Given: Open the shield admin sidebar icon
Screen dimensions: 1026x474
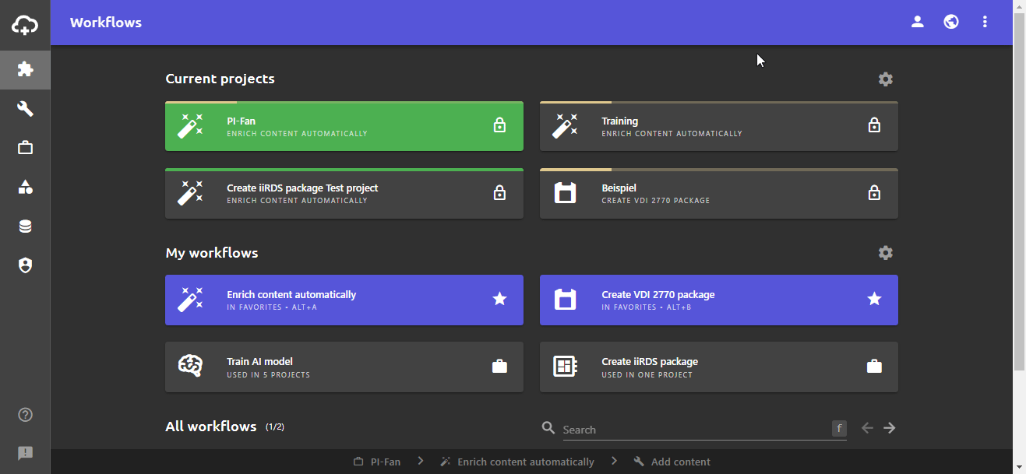Looking at the screenshot, I should [25, 265].
